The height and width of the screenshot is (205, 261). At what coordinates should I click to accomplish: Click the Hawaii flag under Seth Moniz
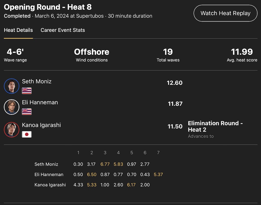tap(27, 91)
